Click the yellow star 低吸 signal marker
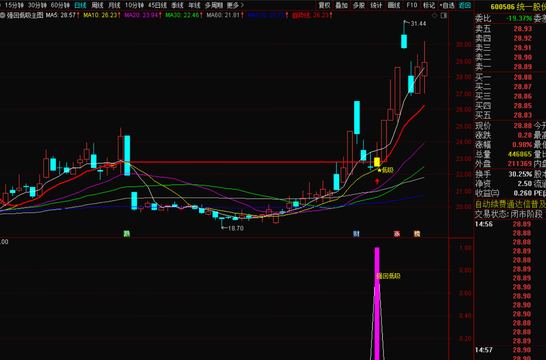The image size is (546, 360). coord(379,170)
